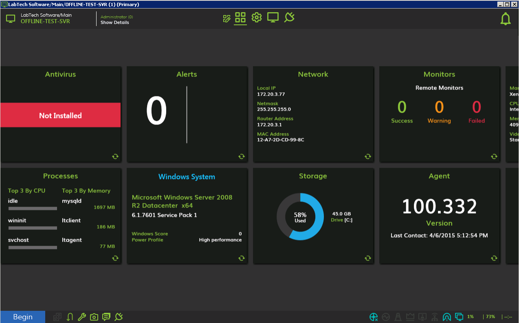519x323 pixels.
Task: Refresh the Network tile
Action: pos(368,156)
